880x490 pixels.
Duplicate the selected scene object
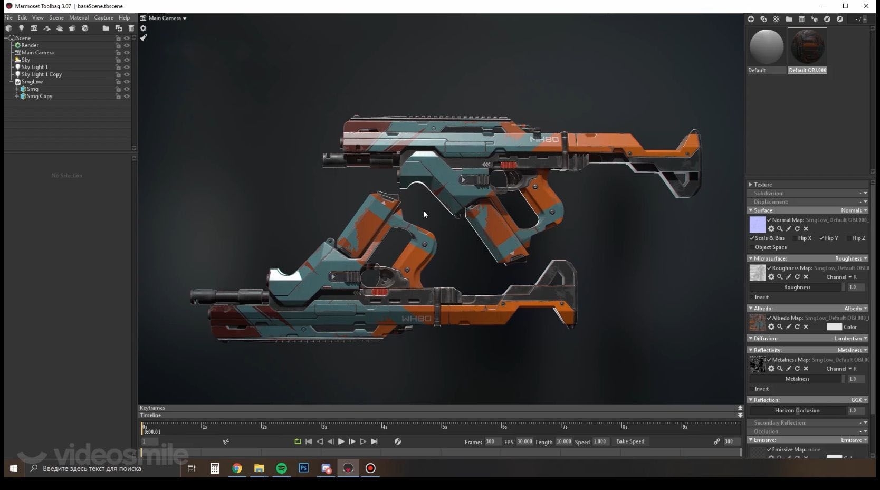[118, 28]
